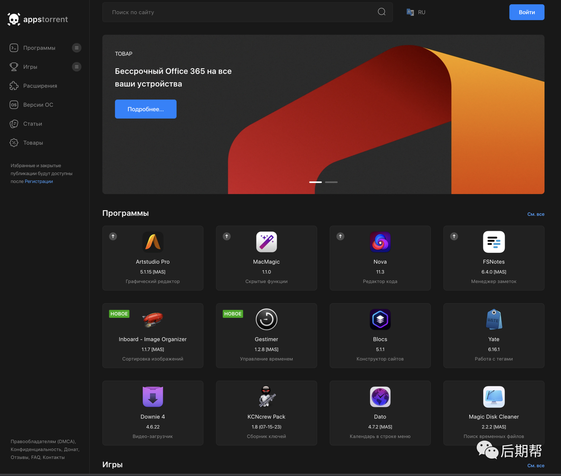Open the Nova code editor icon
This screenshot has height=476, width=561.
tap(380, 242)
